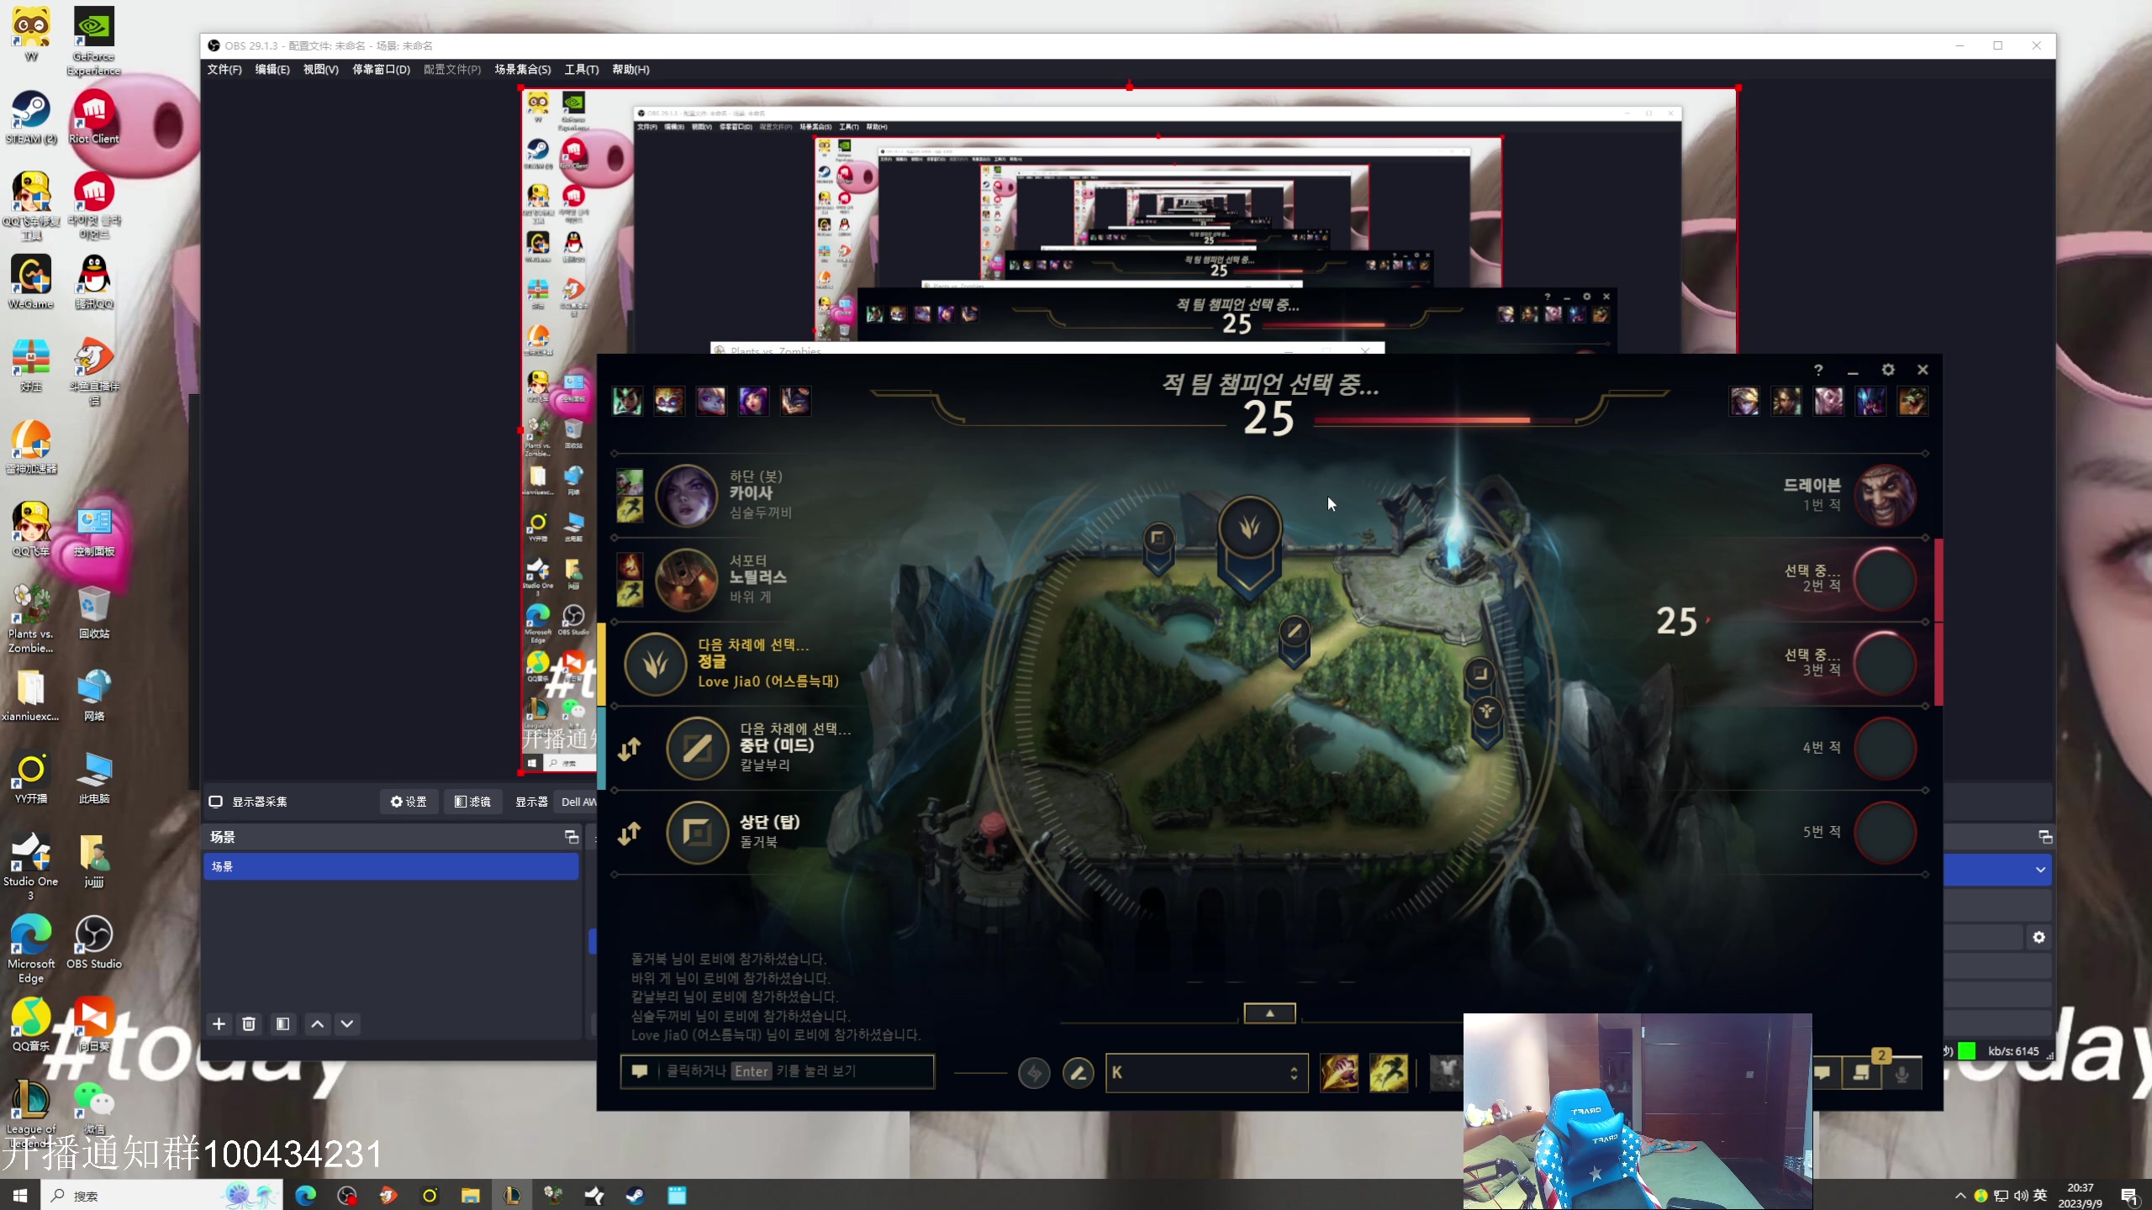Select 노틸러스 support teammate portrait

coord(687,580)
